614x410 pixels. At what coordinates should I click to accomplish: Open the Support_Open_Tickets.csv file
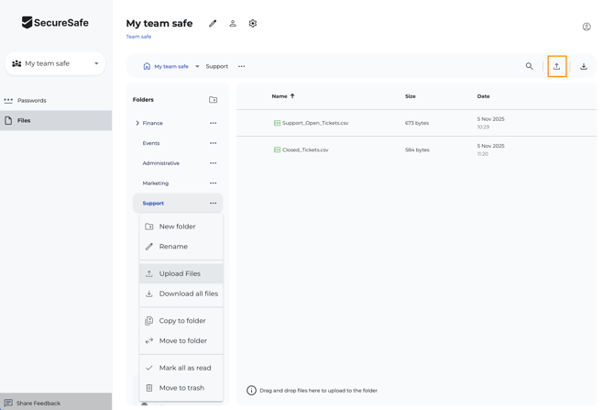(x=314, y=123)
